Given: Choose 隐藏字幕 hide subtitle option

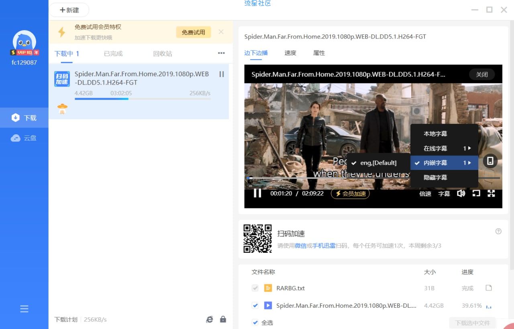Looking at the screenshot, I should click(444, 177).
